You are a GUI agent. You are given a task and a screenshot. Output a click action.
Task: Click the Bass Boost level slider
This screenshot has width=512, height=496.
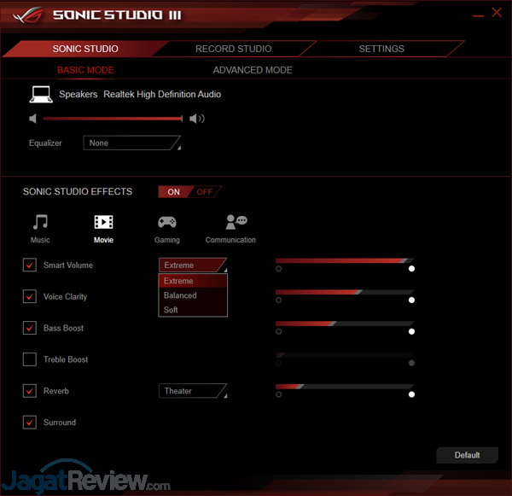point(345,324)
